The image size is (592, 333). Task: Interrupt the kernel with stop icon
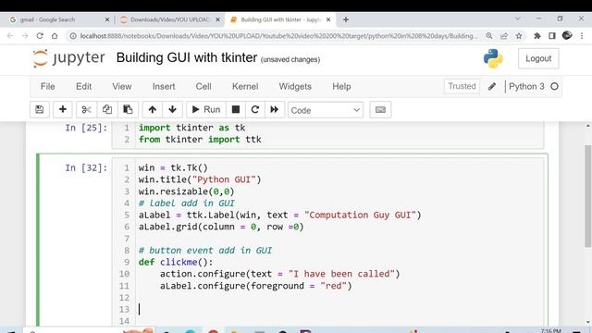236,110
